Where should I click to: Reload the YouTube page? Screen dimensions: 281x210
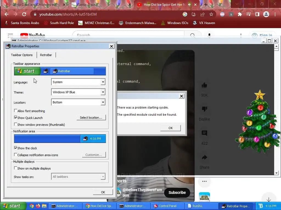pos(24,14)
